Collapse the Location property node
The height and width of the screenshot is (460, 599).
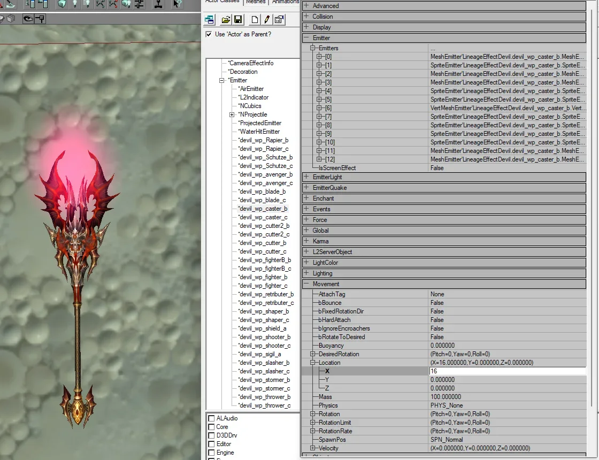(312, 363)
